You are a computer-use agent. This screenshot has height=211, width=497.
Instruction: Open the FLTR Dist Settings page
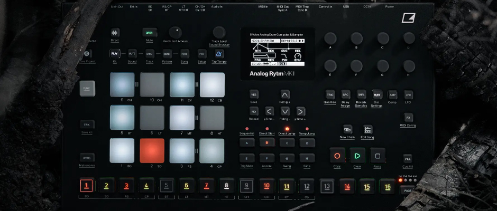tap(376, 94)
